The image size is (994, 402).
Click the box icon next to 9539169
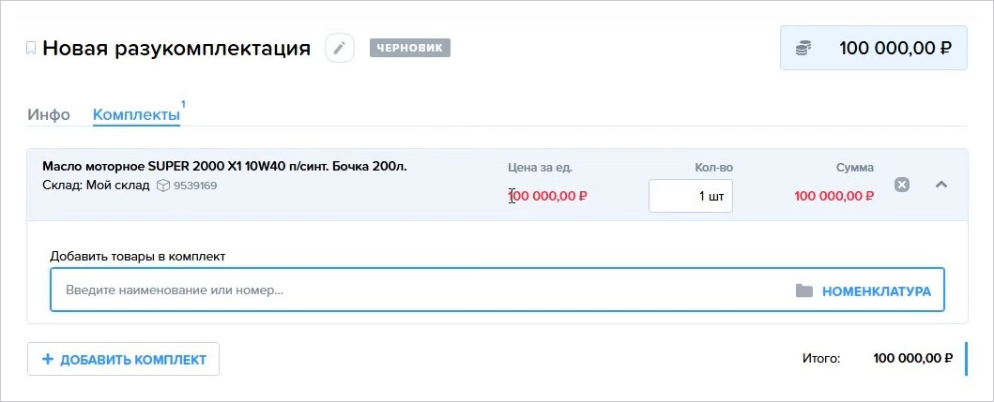(163, 186)
